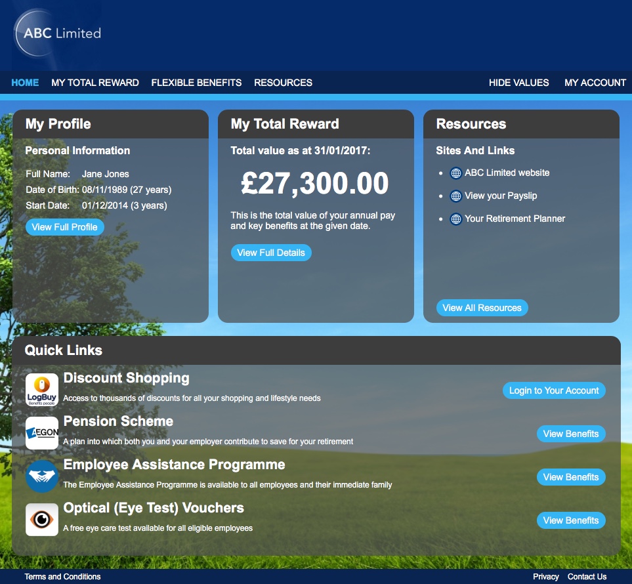The width and height of the screenshot is (632, 584).
Task: Click globe icon beside Your Retirement Planner
Action: [x=455, y=219]
